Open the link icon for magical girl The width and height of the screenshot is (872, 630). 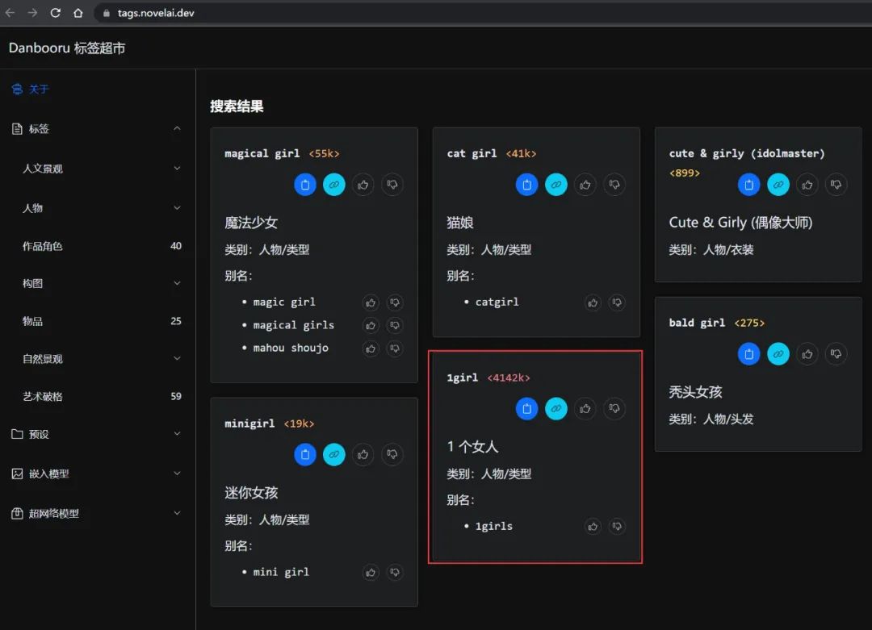click(x=333, y=185)
